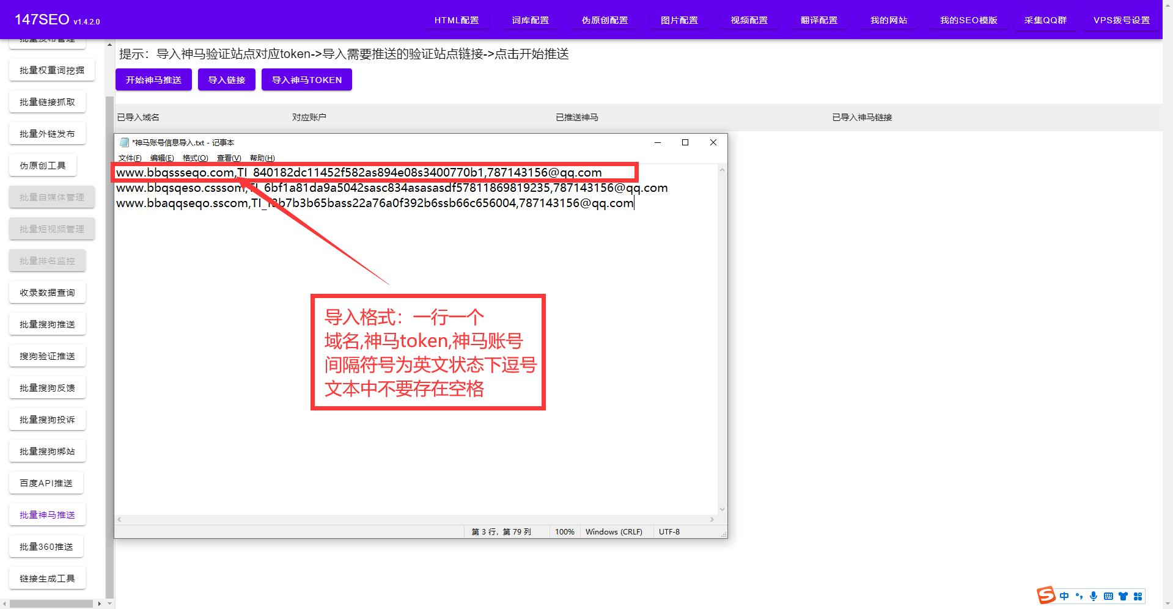
Task: Open the Sogou toolbox grid icon
Action: tap(1138, 596)
